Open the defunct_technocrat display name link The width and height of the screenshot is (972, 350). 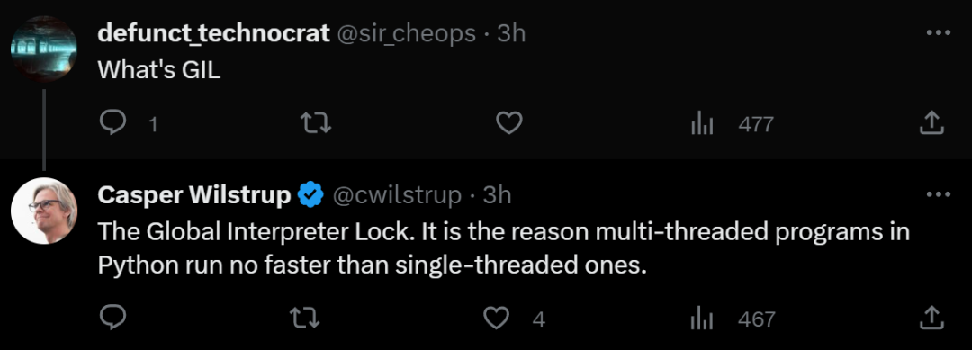click(213, 32)
